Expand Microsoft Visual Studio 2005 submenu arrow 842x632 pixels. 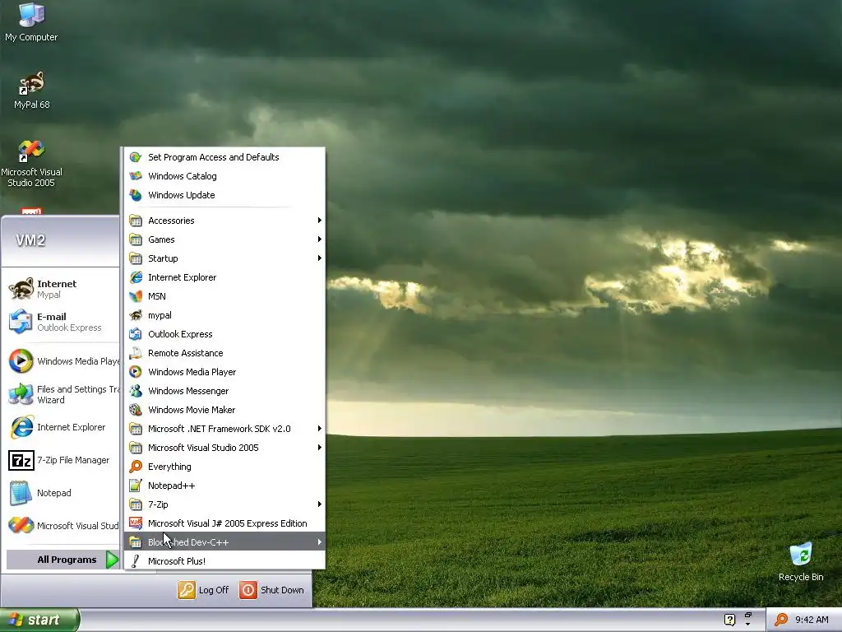[320, 447]
